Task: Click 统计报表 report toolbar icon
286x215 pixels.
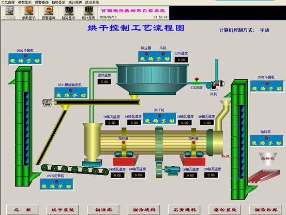Action: tap(88, 11)
